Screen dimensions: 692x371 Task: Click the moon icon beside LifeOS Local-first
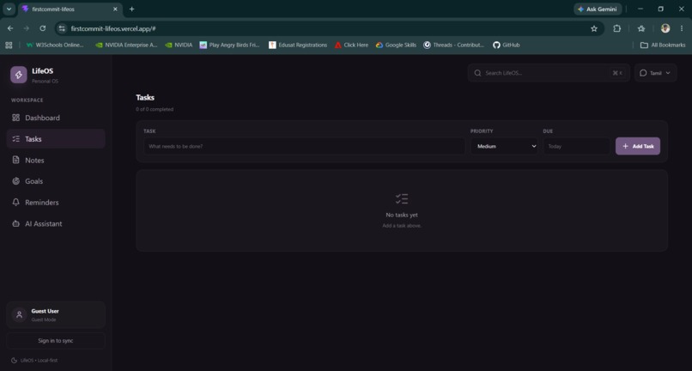(x=14, y=361)
